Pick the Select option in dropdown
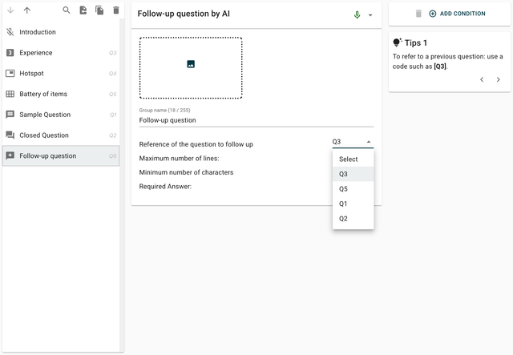 click(349, 159)
